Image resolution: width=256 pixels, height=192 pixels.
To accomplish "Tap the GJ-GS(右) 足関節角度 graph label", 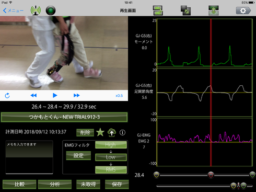I will pos(144,92).
